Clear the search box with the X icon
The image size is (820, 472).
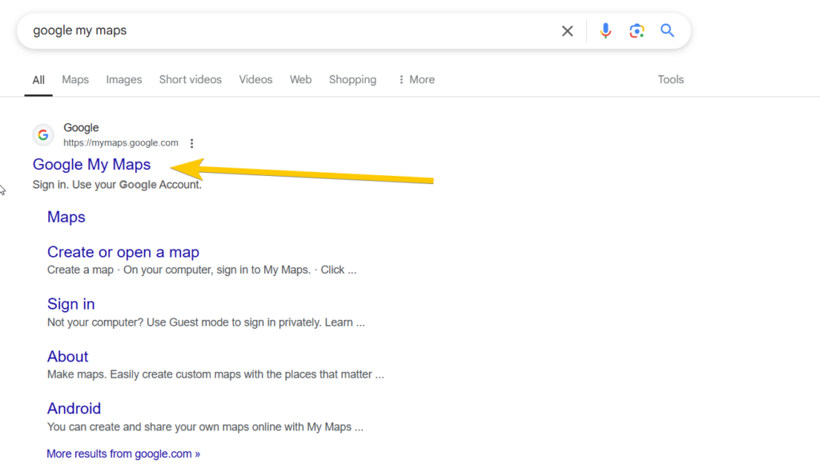567,31
